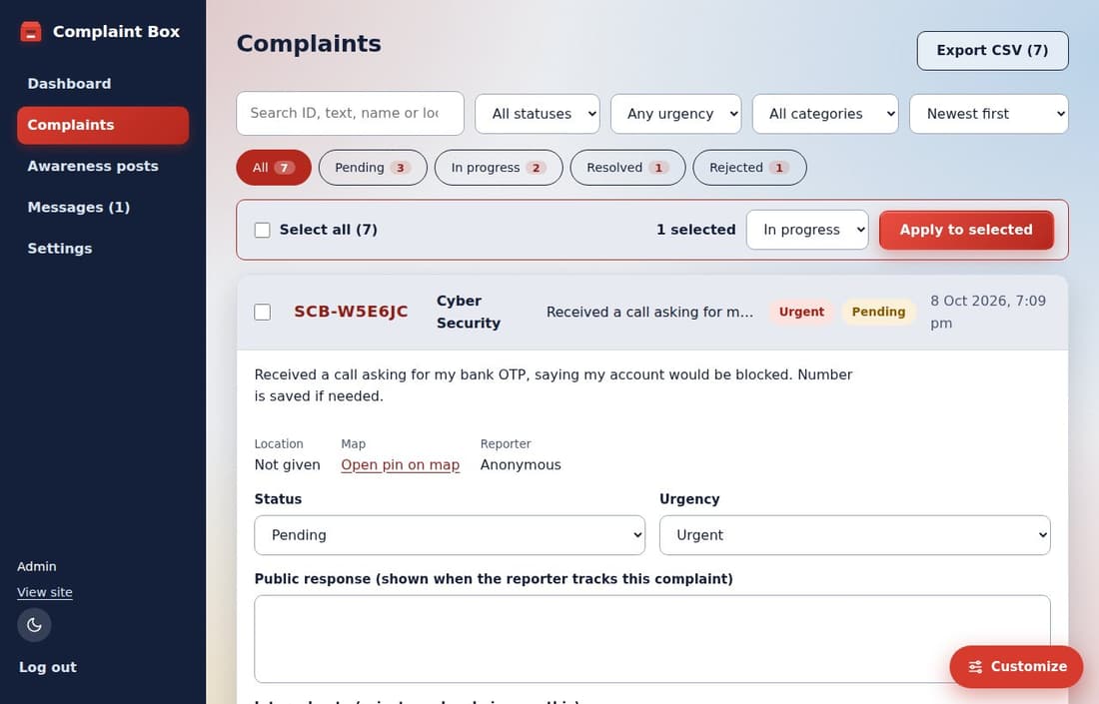Click the Admin user label

36,566
